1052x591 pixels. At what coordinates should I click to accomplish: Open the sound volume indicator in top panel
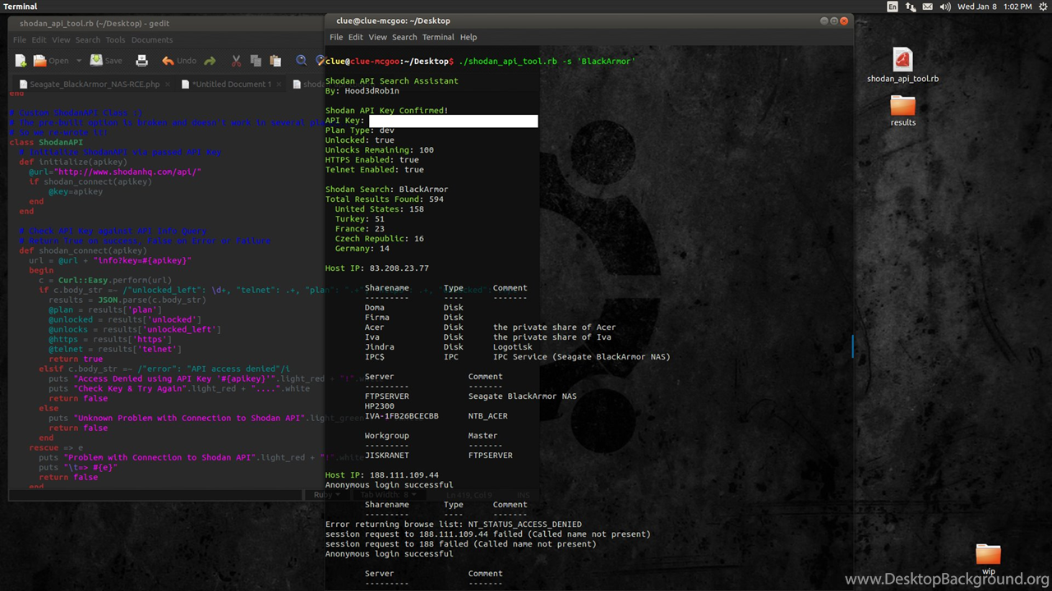click(945, 7)
